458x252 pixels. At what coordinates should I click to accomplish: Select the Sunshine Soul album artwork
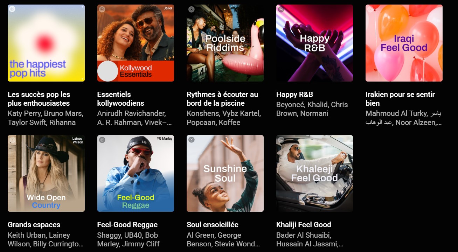click(x=225, y=173)
